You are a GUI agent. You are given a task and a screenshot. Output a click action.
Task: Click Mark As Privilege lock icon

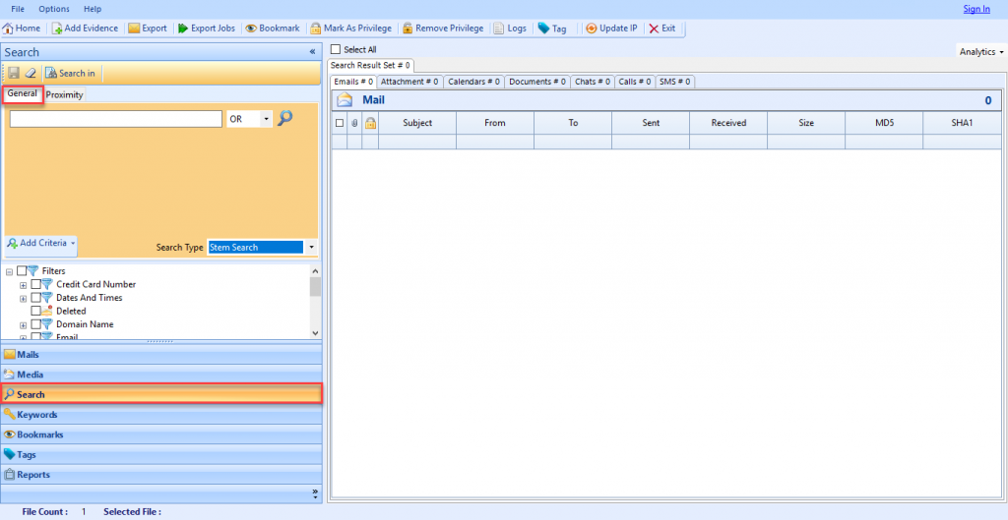[316, 29]
